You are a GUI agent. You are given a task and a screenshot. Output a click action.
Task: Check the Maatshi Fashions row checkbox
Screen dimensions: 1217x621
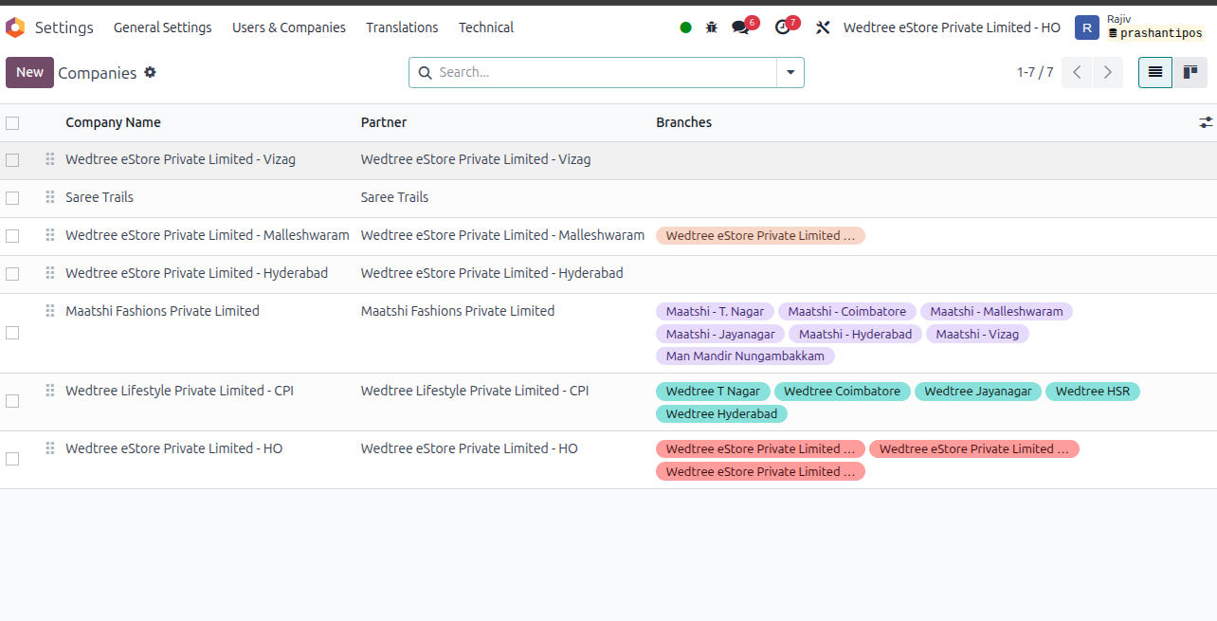coord(12,333)
